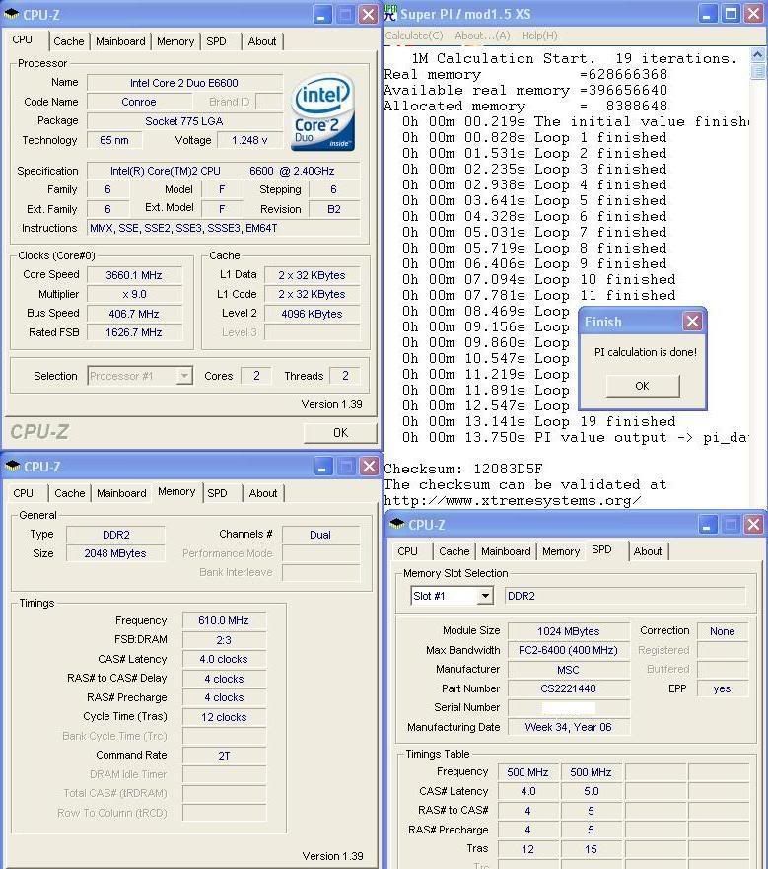The height and width of the screenshot is (869, 768).
Task: Click the Voltage value 1.248 v
Action: point(249,141)
